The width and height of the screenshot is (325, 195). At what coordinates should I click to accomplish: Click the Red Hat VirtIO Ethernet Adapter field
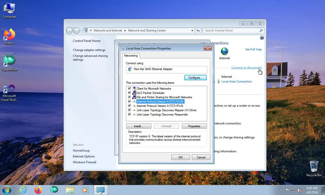167,70
